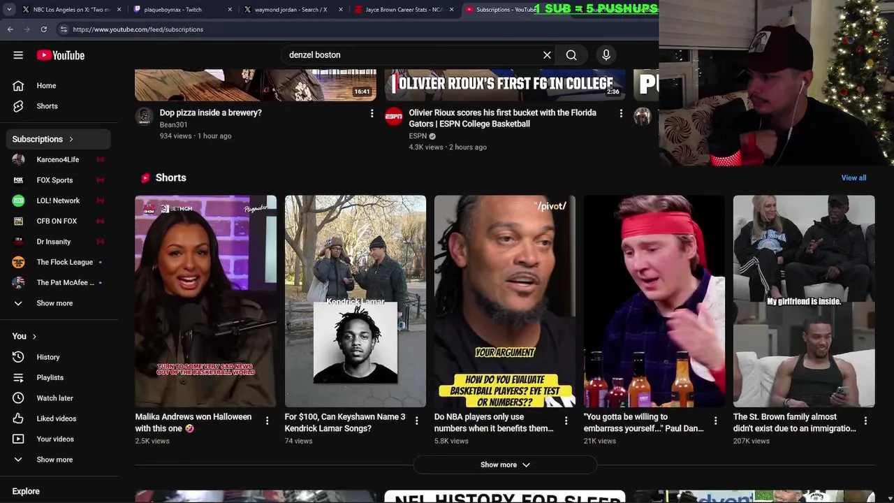
Task: Open the Explore section heading
Action: pyautogui.click(x=26, y=491)
